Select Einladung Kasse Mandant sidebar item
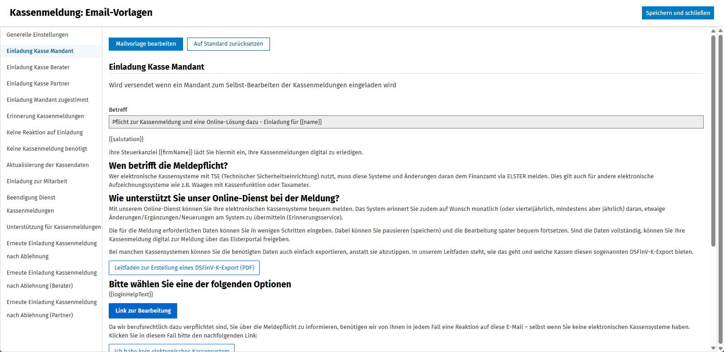The image size is (724, 352). (x=51, y=51)
